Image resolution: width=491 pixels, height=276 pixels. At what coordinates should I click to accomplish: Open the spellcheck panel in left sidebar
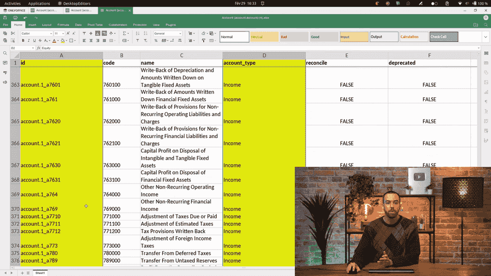[x=5, y=73]
